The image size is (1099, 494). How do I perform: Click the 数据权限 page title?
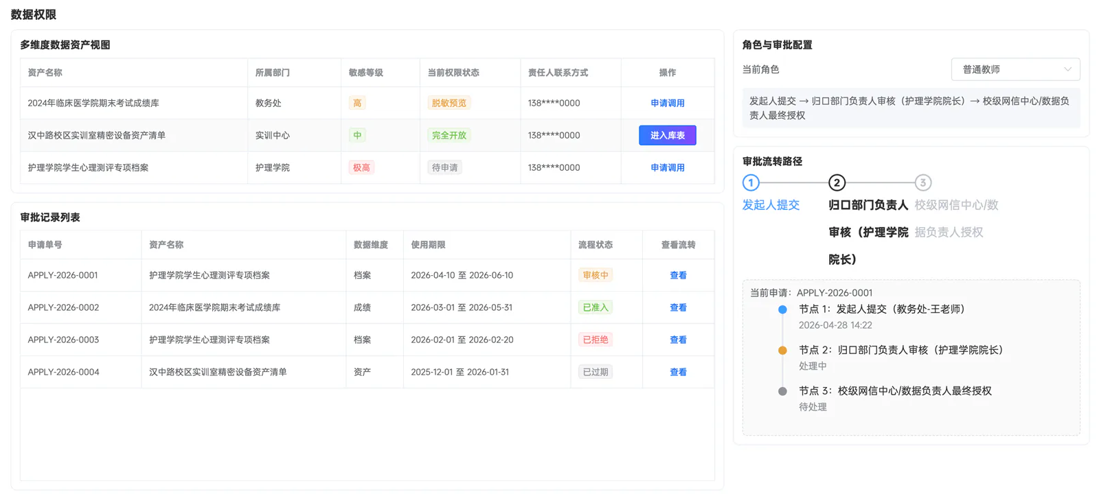pos(34,14)
